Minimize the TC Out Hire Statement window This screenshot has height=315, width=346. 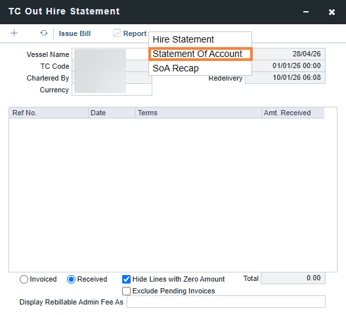tap(306, 12)
